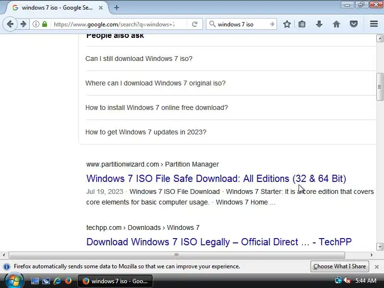Click vertical scrollbar up arrow

[380, 38]
